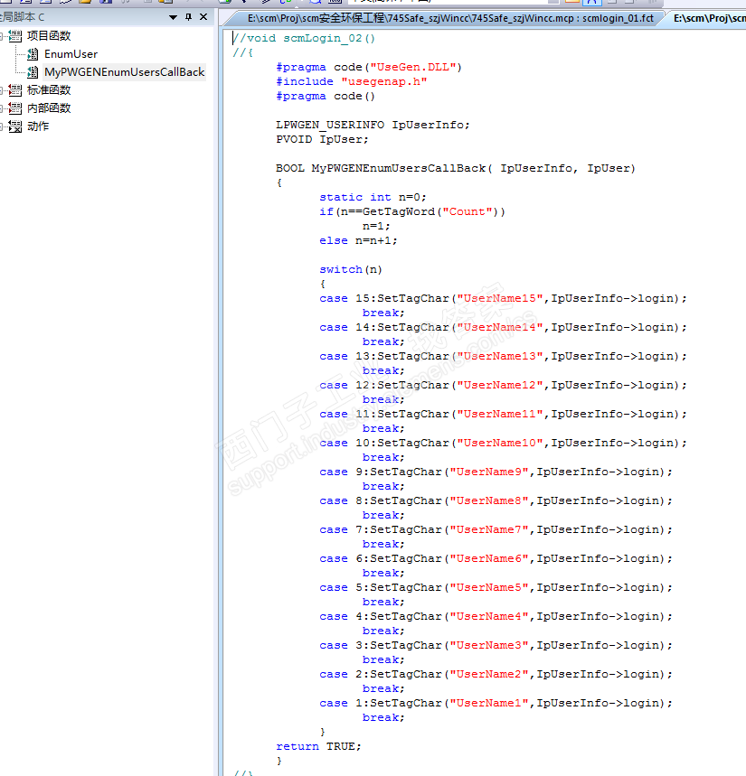Click the 项目函数 folder icon
Viewport: 746px width, 776px height.
[15, 35]
